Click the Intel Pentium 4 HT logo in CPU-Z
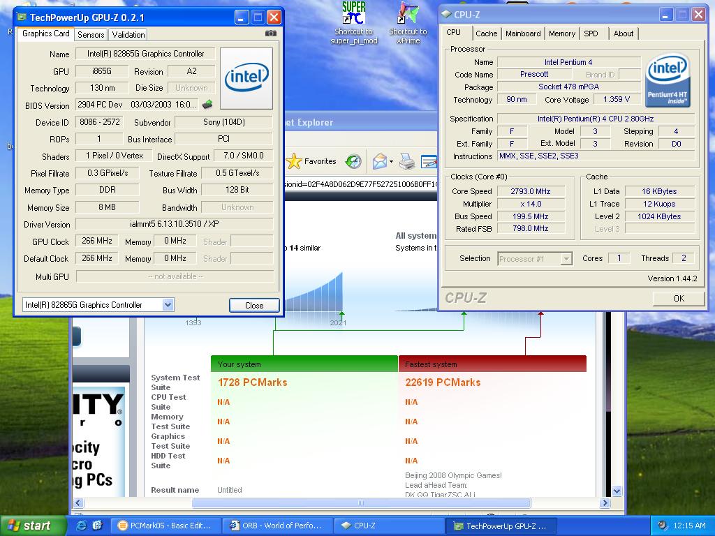715x536 pixels. [668, 80]
